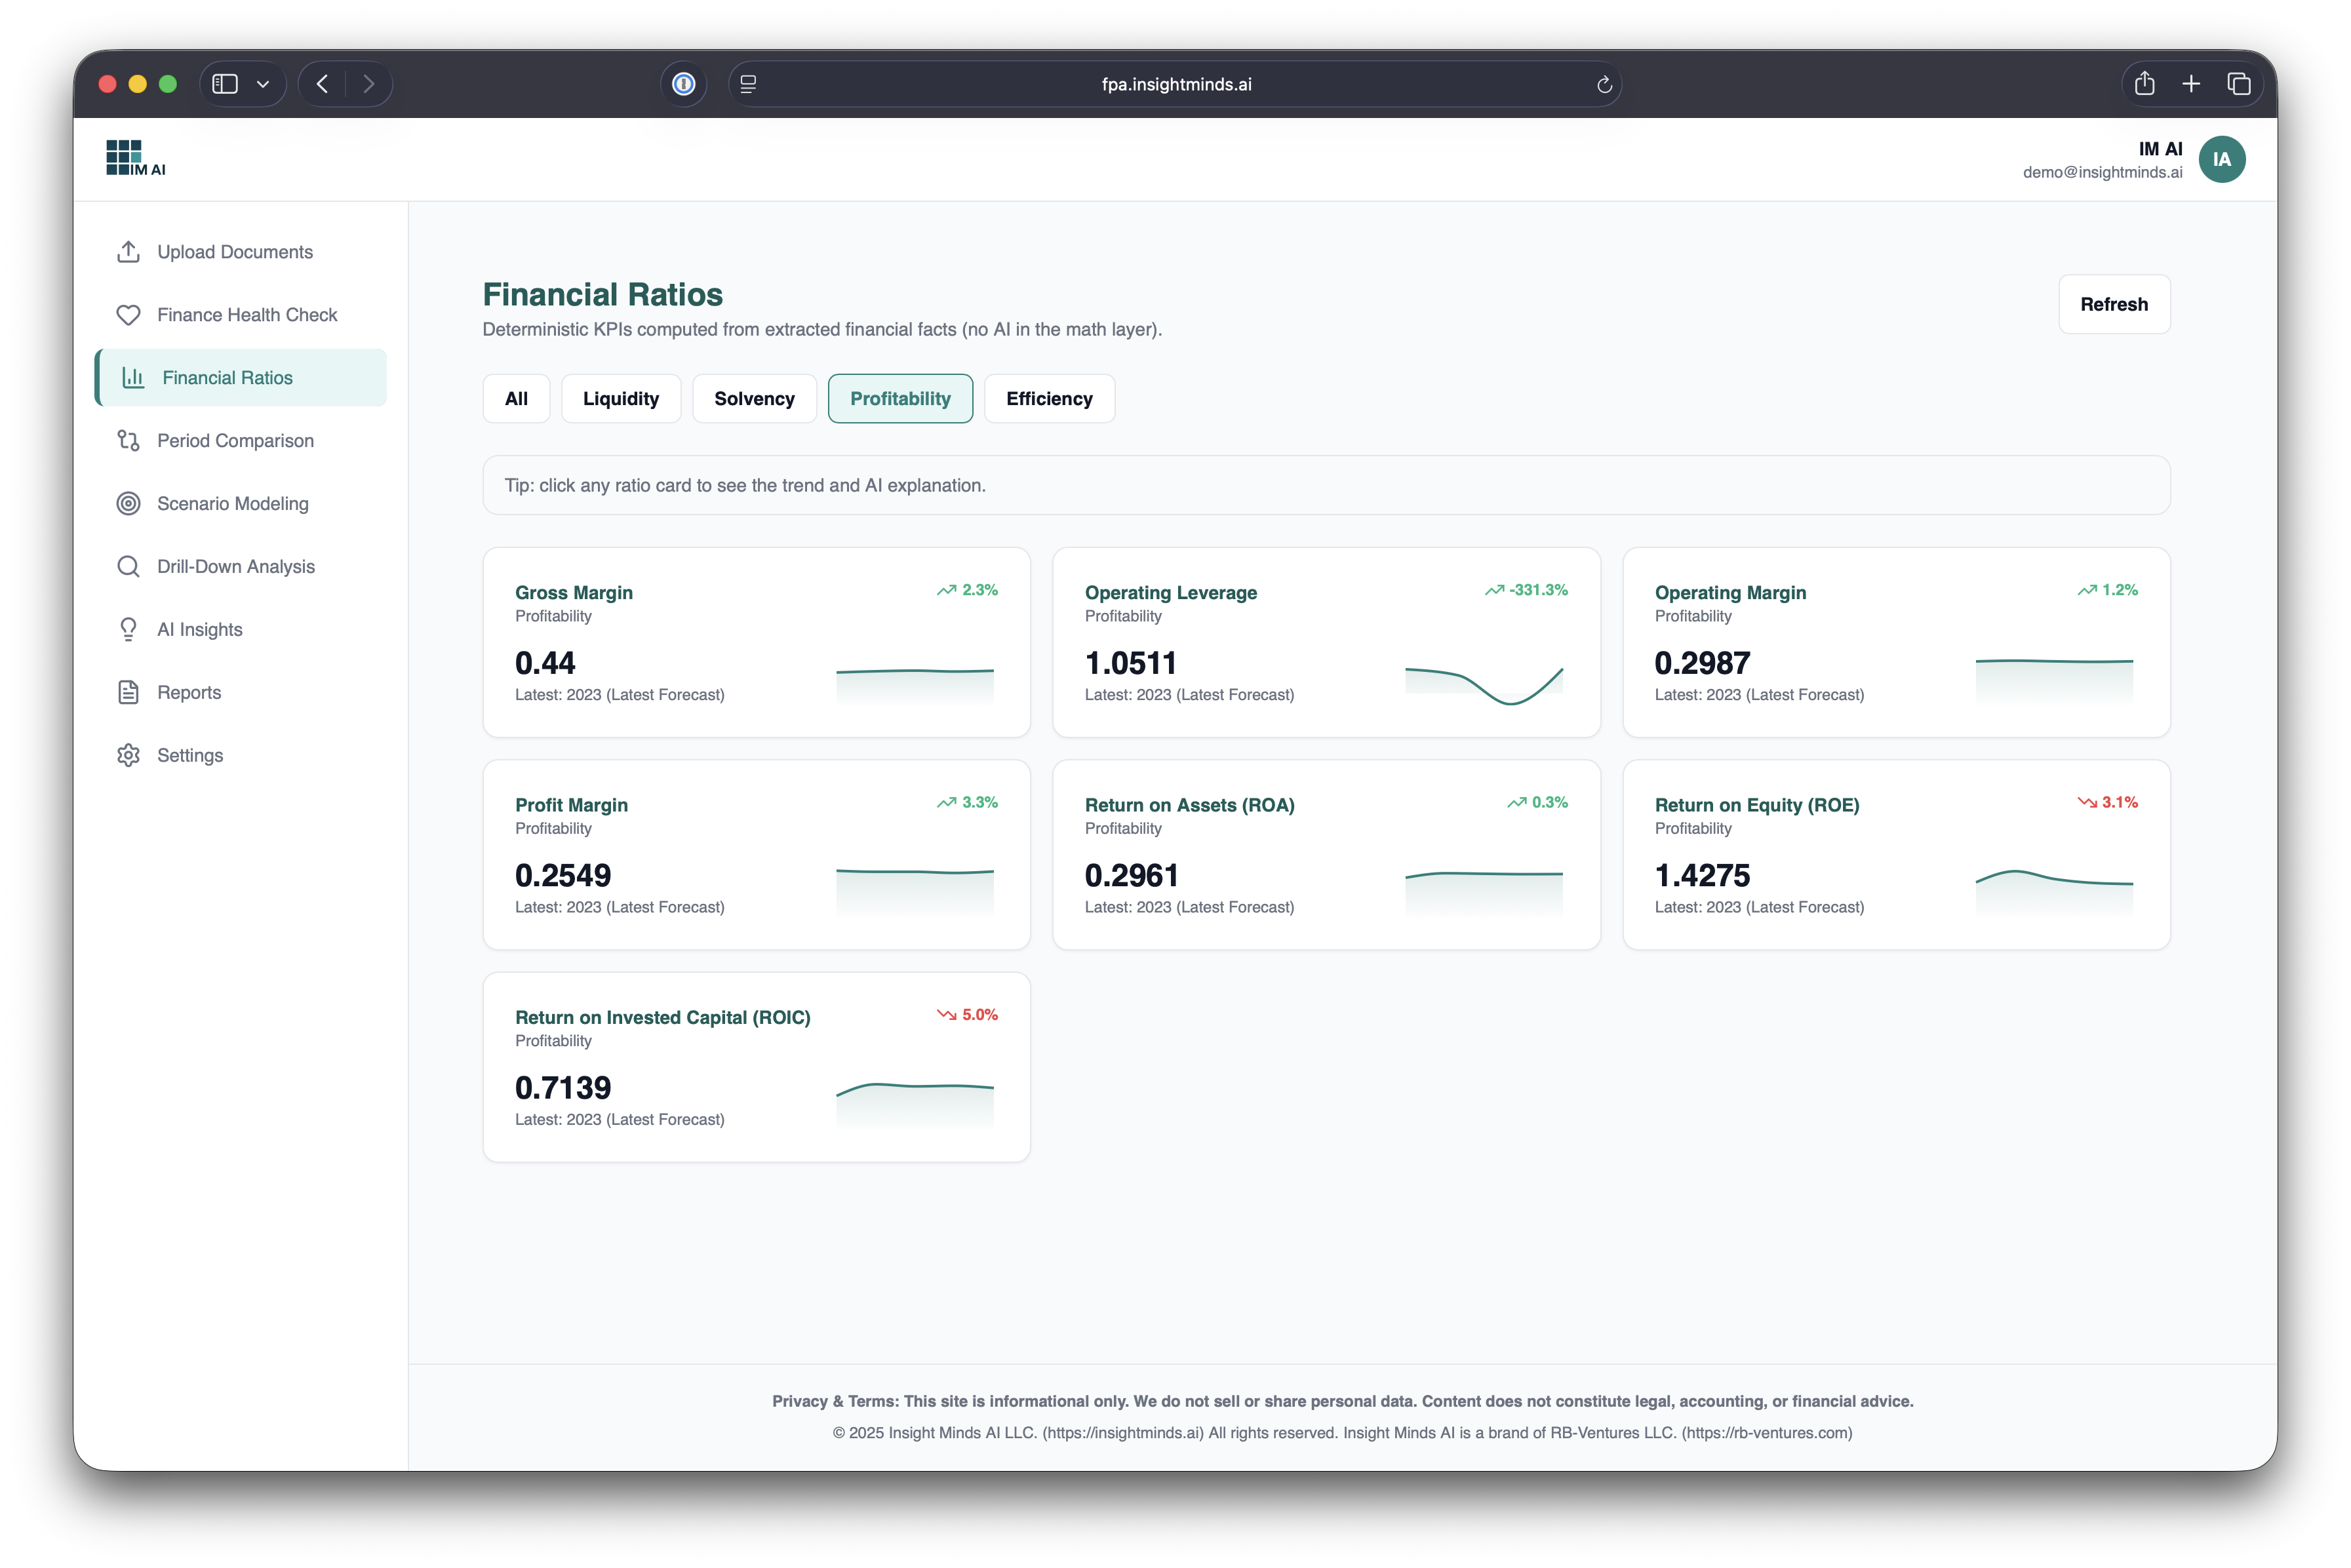
Task: Click the Return on Equity sparkline chart
Action: click(2053, 890)
